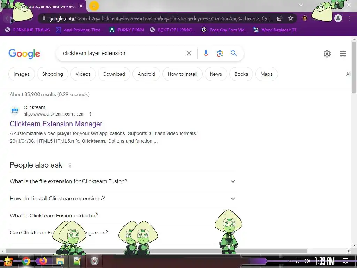Bookmark this page with the star icon
Image resolution: width=357 pixels, height=268 pixels.
pos(291,18)
